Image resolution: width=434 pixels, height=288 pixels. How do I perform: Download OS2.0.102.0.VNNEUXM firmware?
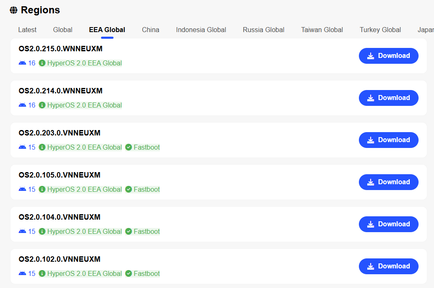click(x=388, y=266)
